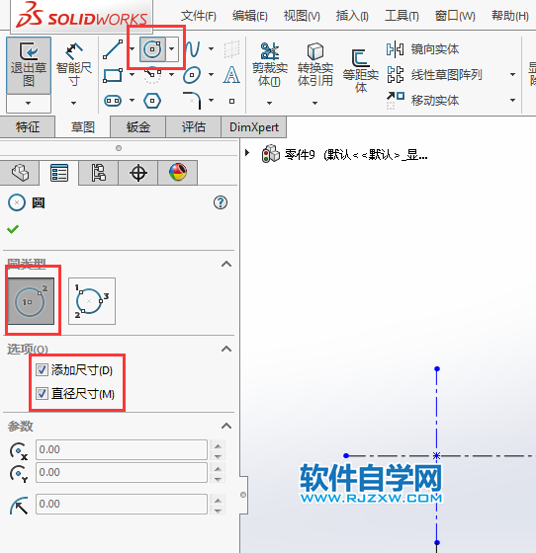The image size is (536, 553).
Task: Switch to the Features (特征) tab
Action: click(x=28, y=127)
